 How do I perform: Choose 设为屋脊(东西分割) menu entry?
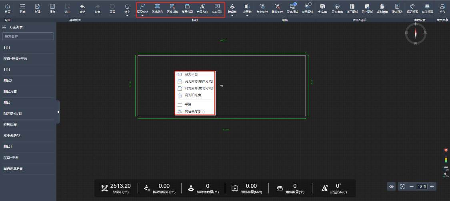coord(195,82)
